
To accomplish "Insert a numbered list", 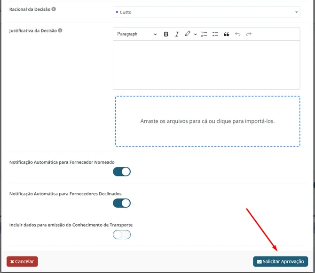I will pos(204,34).
